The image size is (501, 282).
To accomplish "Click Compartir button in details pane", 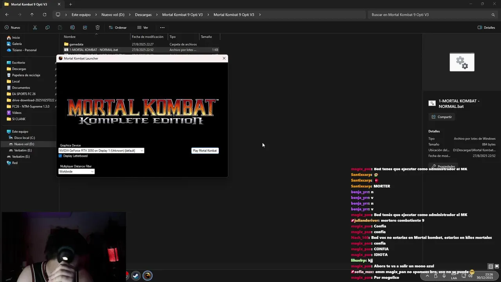I will point(442,117).
